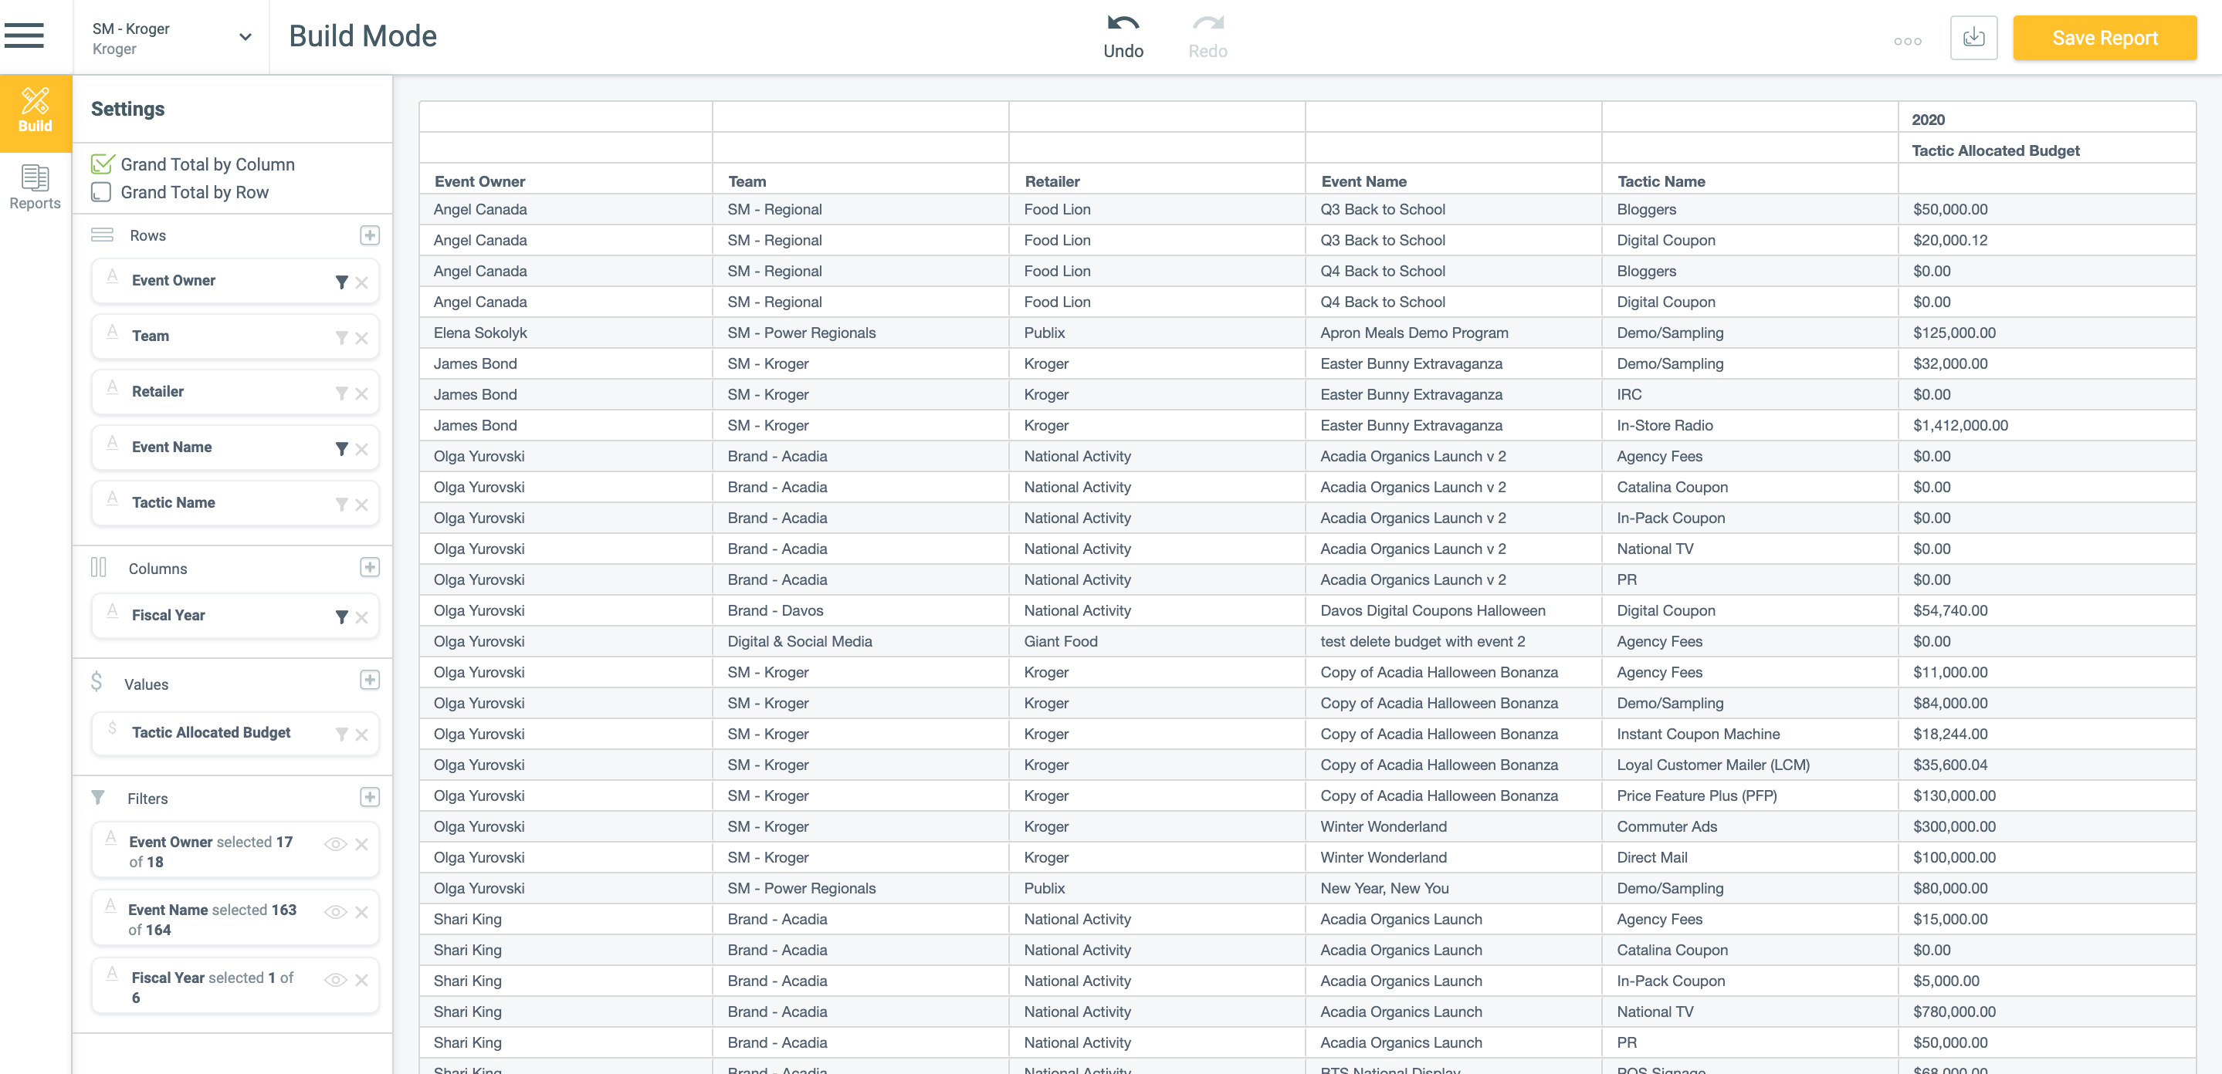This screenshot has height=1074, width=2222.
Task: Click filter icon on Fiscal Year column
Action: [x=341, y=616]
